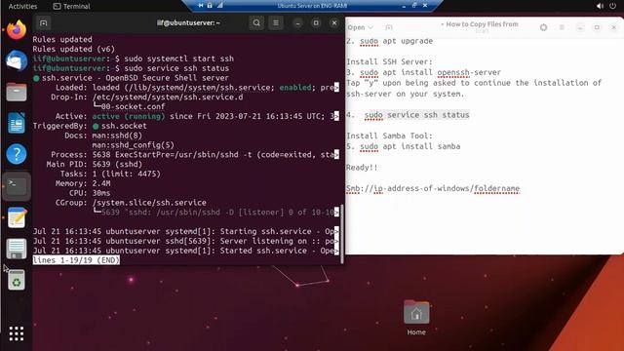The image size is (624, 351).
Task: Open the Help dock icon
Action: (17, 154)
